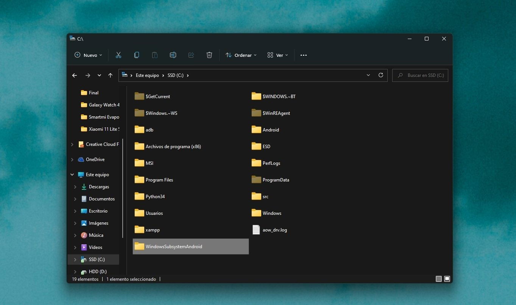Image resolution: width=516 pixels, height=305 pixels.
Task: Select the MSI folder
Action: click(145, 163)
